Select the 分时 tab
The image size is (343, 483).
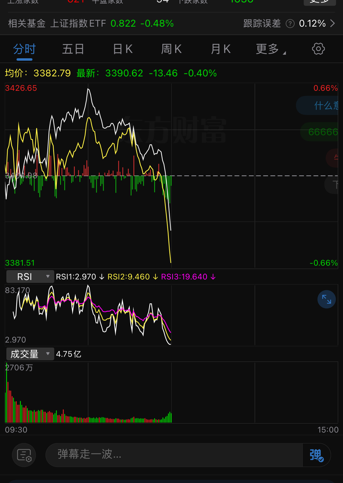click(24, 49)
